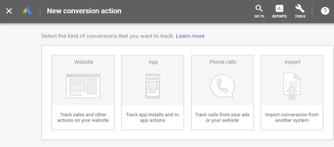Choose 'Track sales and other actions' description

click(x=83, y=118)
